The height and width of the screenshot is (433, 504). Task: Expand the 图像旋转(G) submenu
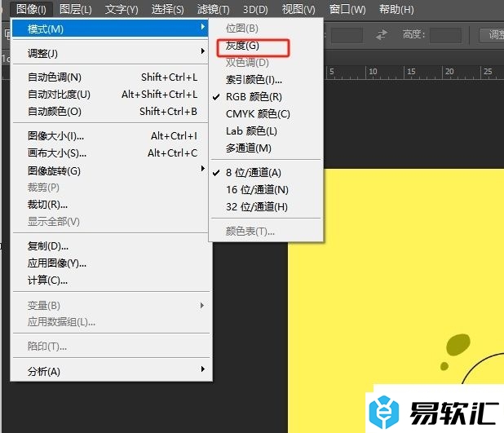point(110,170)
